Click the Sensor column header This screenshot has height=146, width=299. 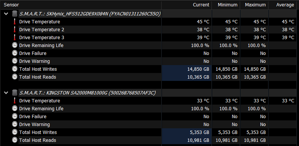pos(81,5)
